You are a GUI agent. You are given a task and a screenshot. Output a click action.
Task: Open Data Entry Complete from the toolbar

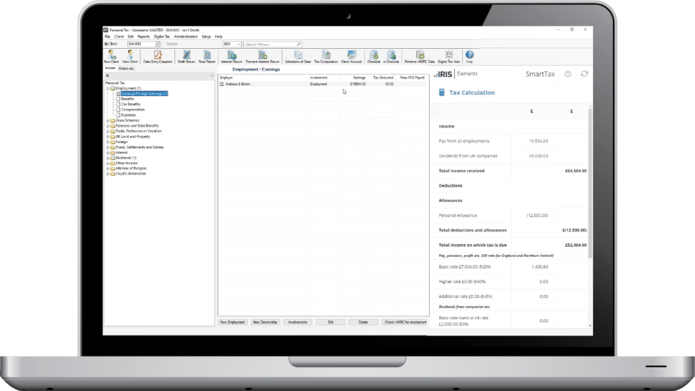(x=157, y=56)
